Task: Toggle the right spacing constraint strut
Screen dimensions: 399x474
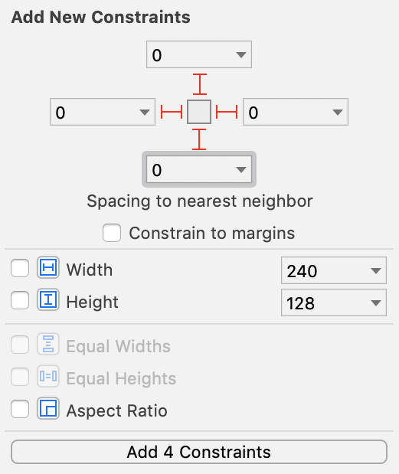Action: pos(227,112)
